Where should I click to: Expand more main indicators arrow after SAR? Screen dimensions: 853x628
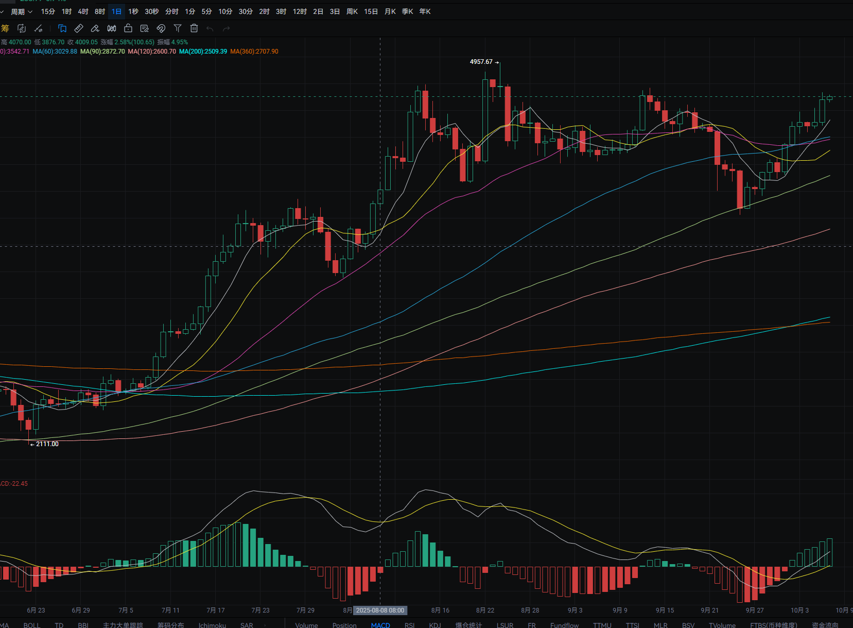(x=265, y=625)
